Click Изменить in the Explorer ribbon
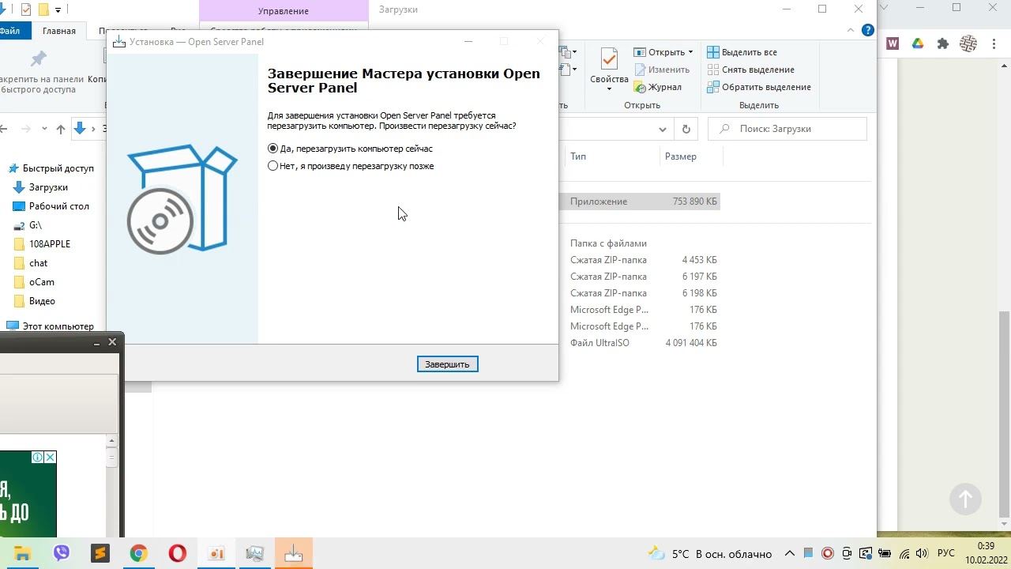Image resolution: width=1011 pixels, height=569 pixels. (x=661, y=70)
